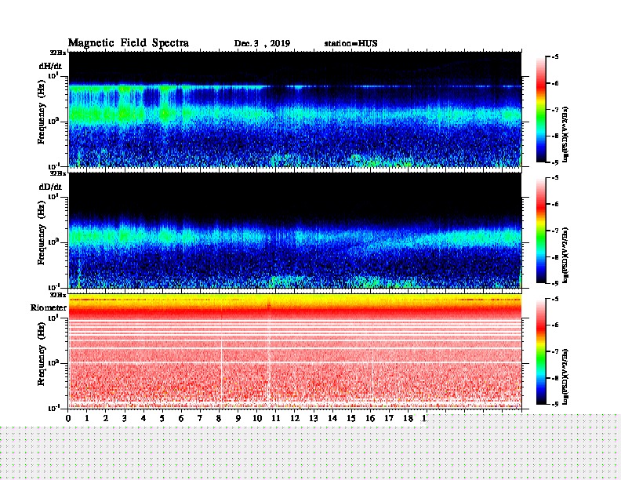The image size is (621, 480).
Task: Click hour tick label "7" on time axis
Action: (200, 418)
